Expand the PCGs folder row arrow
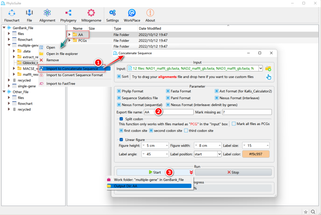 point(70,40)
